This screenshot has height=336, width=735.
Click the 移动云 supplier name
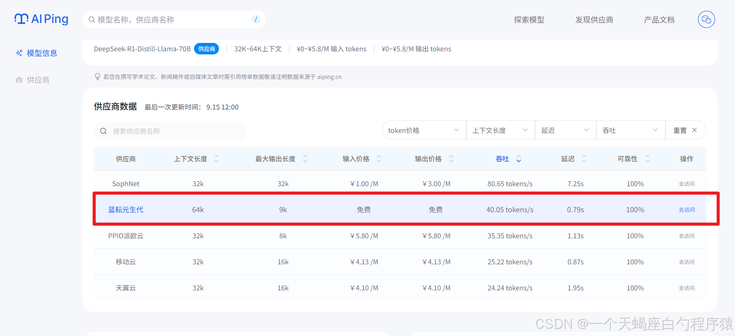pyautogui.click(x=126, y=262)
